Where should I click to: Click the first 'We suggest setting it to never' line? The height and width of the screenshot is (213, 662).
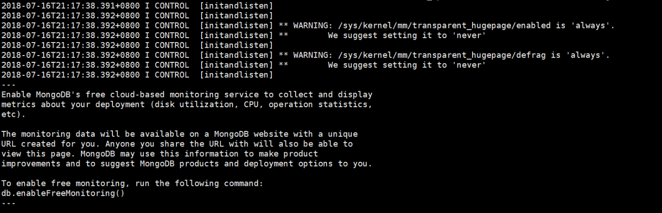tap(243, 35)
